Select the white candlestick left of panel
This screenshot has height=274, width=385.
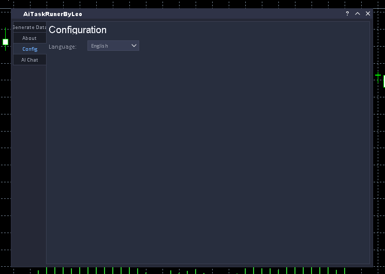6,42
